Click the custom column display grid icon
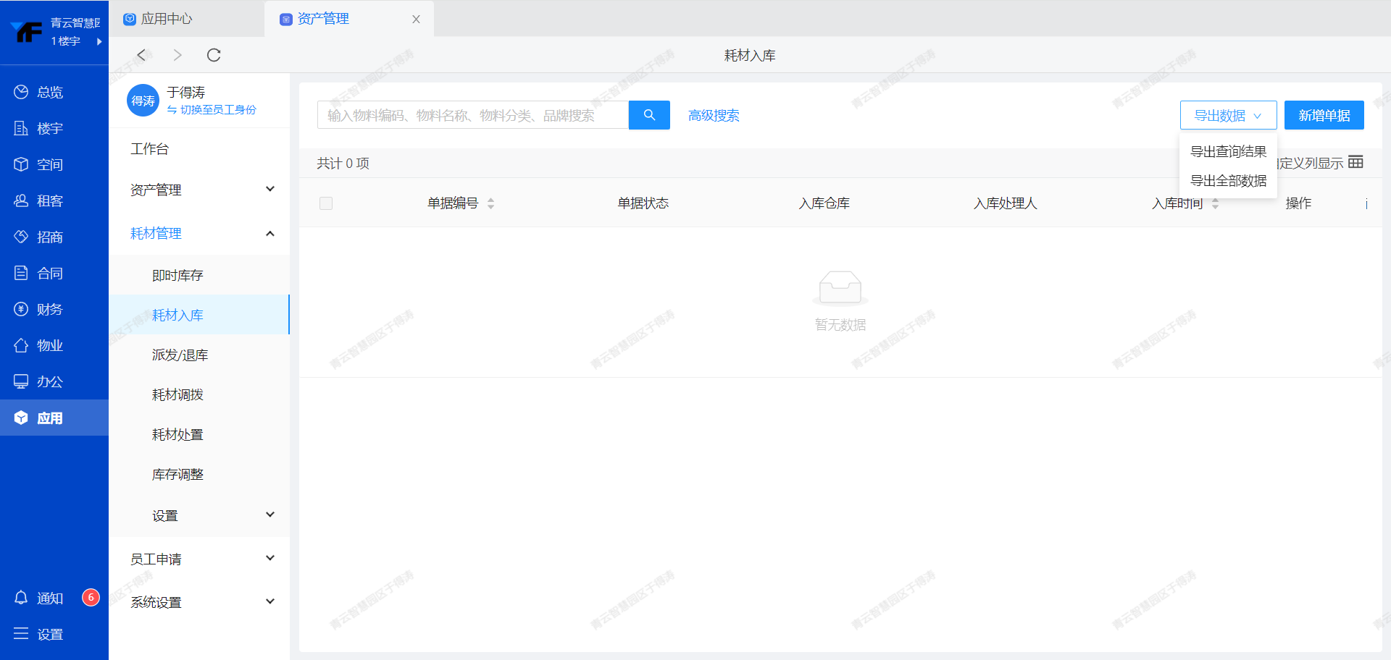 tap(1356, 162)
